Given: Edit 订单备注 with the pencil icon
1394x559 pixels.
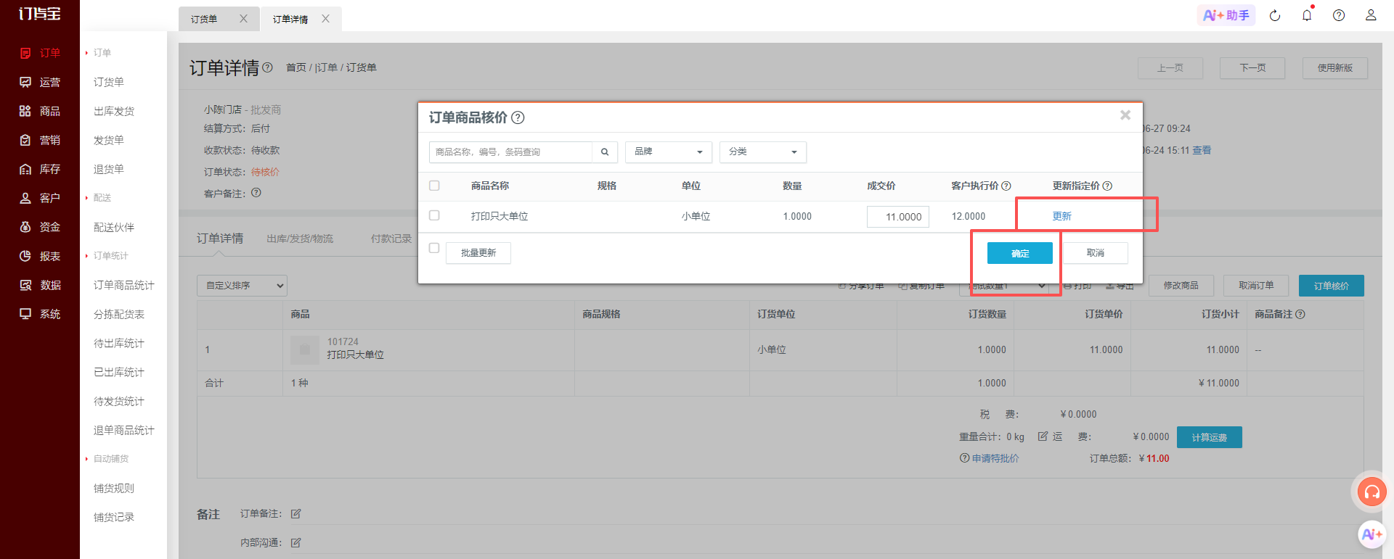Looking at the screenshot, I should [295, 514].
